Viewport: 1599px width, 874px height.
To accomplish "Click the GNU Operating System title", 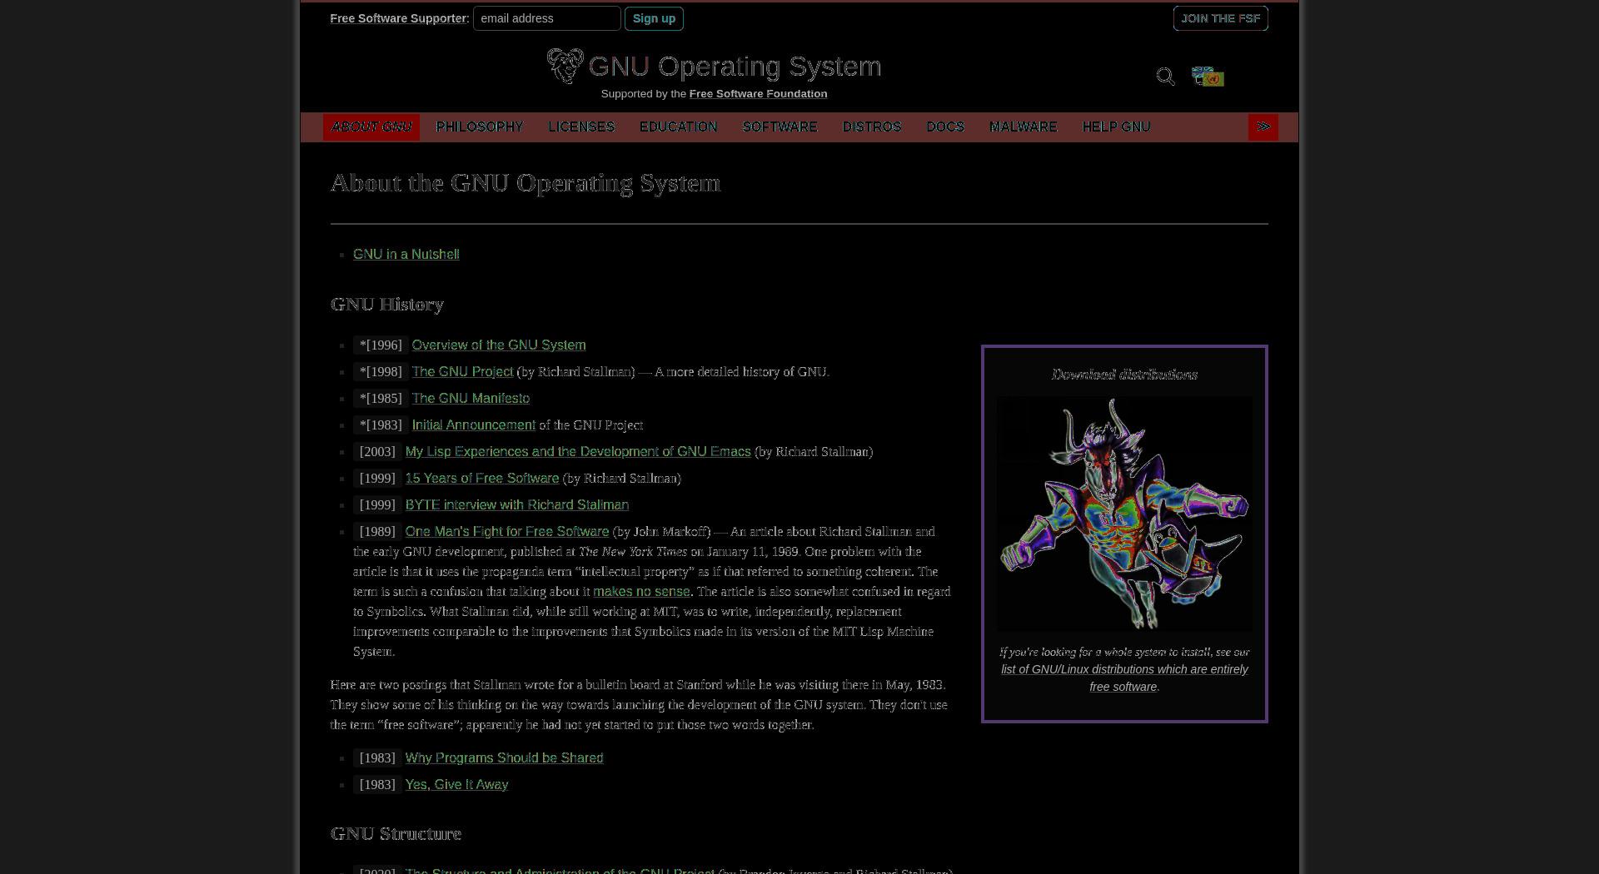I will click(x=735, y=67).
